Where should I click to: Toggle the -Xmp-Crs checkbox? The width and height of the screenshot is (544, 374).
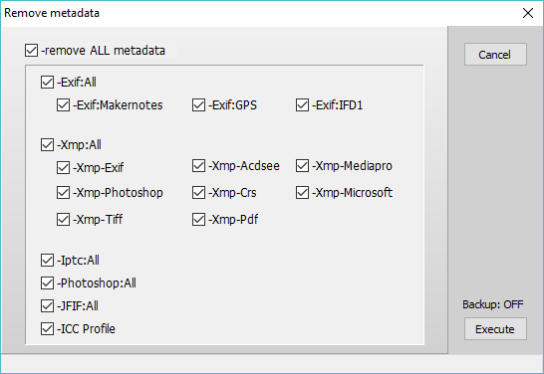click(x=198, y=193)
